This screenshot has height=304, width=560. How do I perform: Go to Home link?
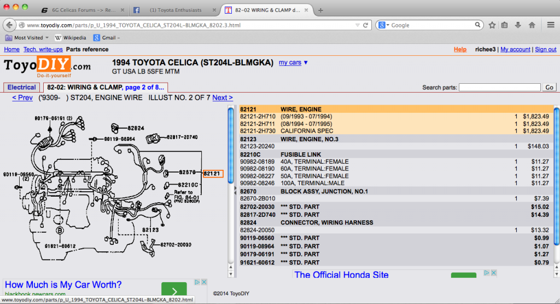pos(12,49)
